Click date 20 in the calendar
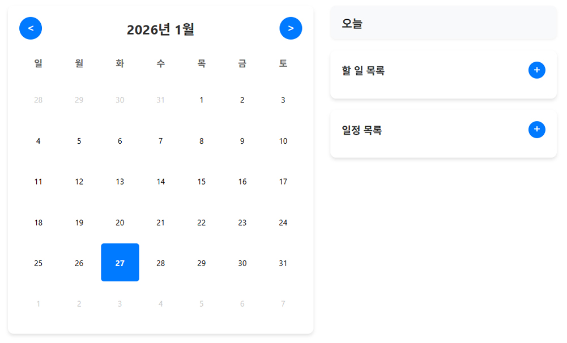This screenshot has height=343, width=567. pos(120,222)
